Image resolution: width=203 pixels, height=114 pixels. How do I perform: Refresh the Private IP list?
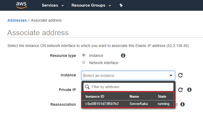click(180, 90)
